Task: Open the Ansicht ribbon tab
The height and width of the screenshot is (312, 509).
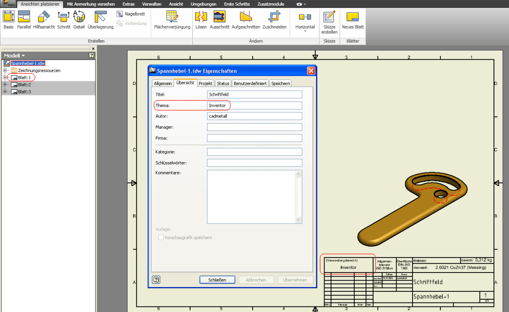Action: (x=176, y=4)
